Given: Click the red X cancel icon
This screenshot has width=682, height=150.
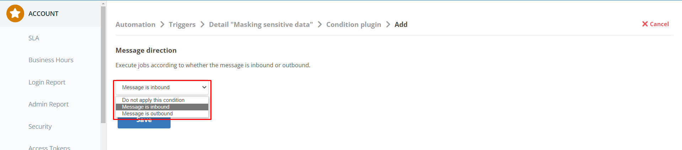Looking at the screenshot, I should tap(645, 24).
